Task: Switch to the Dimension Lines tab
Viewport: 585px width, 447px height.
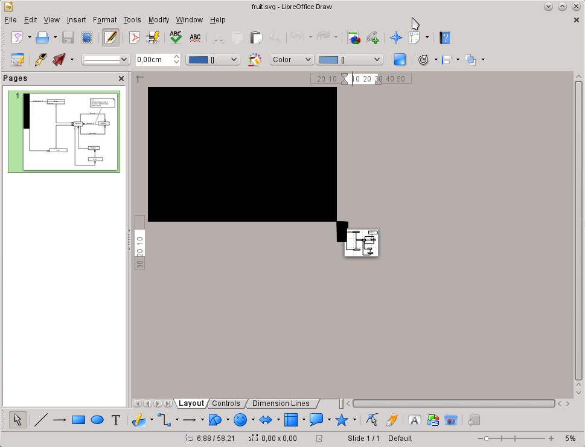Action: (280, 404)
